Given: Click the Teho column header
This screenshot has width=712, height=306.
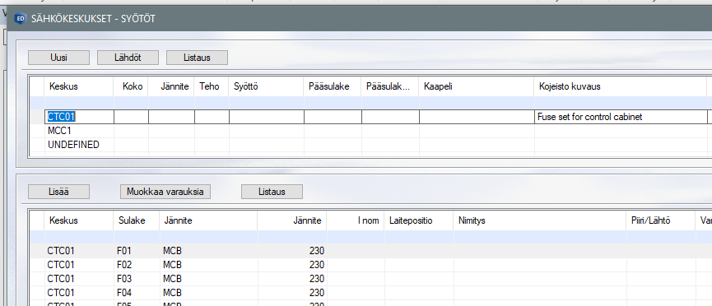Looking at the screenshot, I should 212,86.
